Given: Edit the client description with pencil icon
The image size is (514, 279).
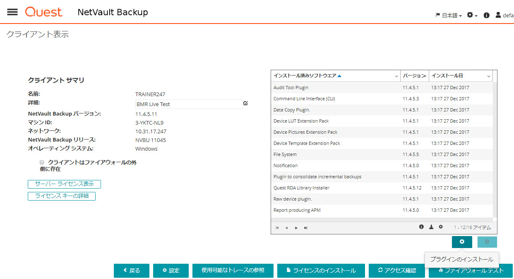Looking at the screenshot, I should click(x=245, y=103).
